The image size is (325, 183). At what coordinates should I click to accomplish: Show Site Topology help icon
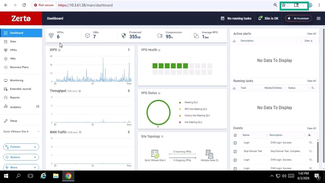pos(162,136)
